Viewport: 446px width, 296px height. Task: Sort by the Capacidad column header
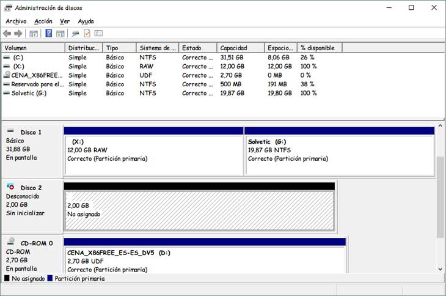coord(241,48)
